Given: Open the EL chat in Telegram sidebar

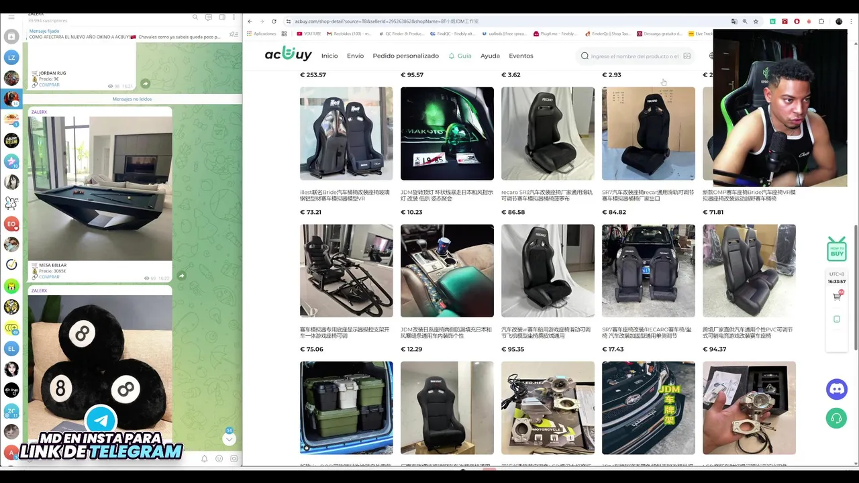Looking at the screenshot, I should click(11, 348).
